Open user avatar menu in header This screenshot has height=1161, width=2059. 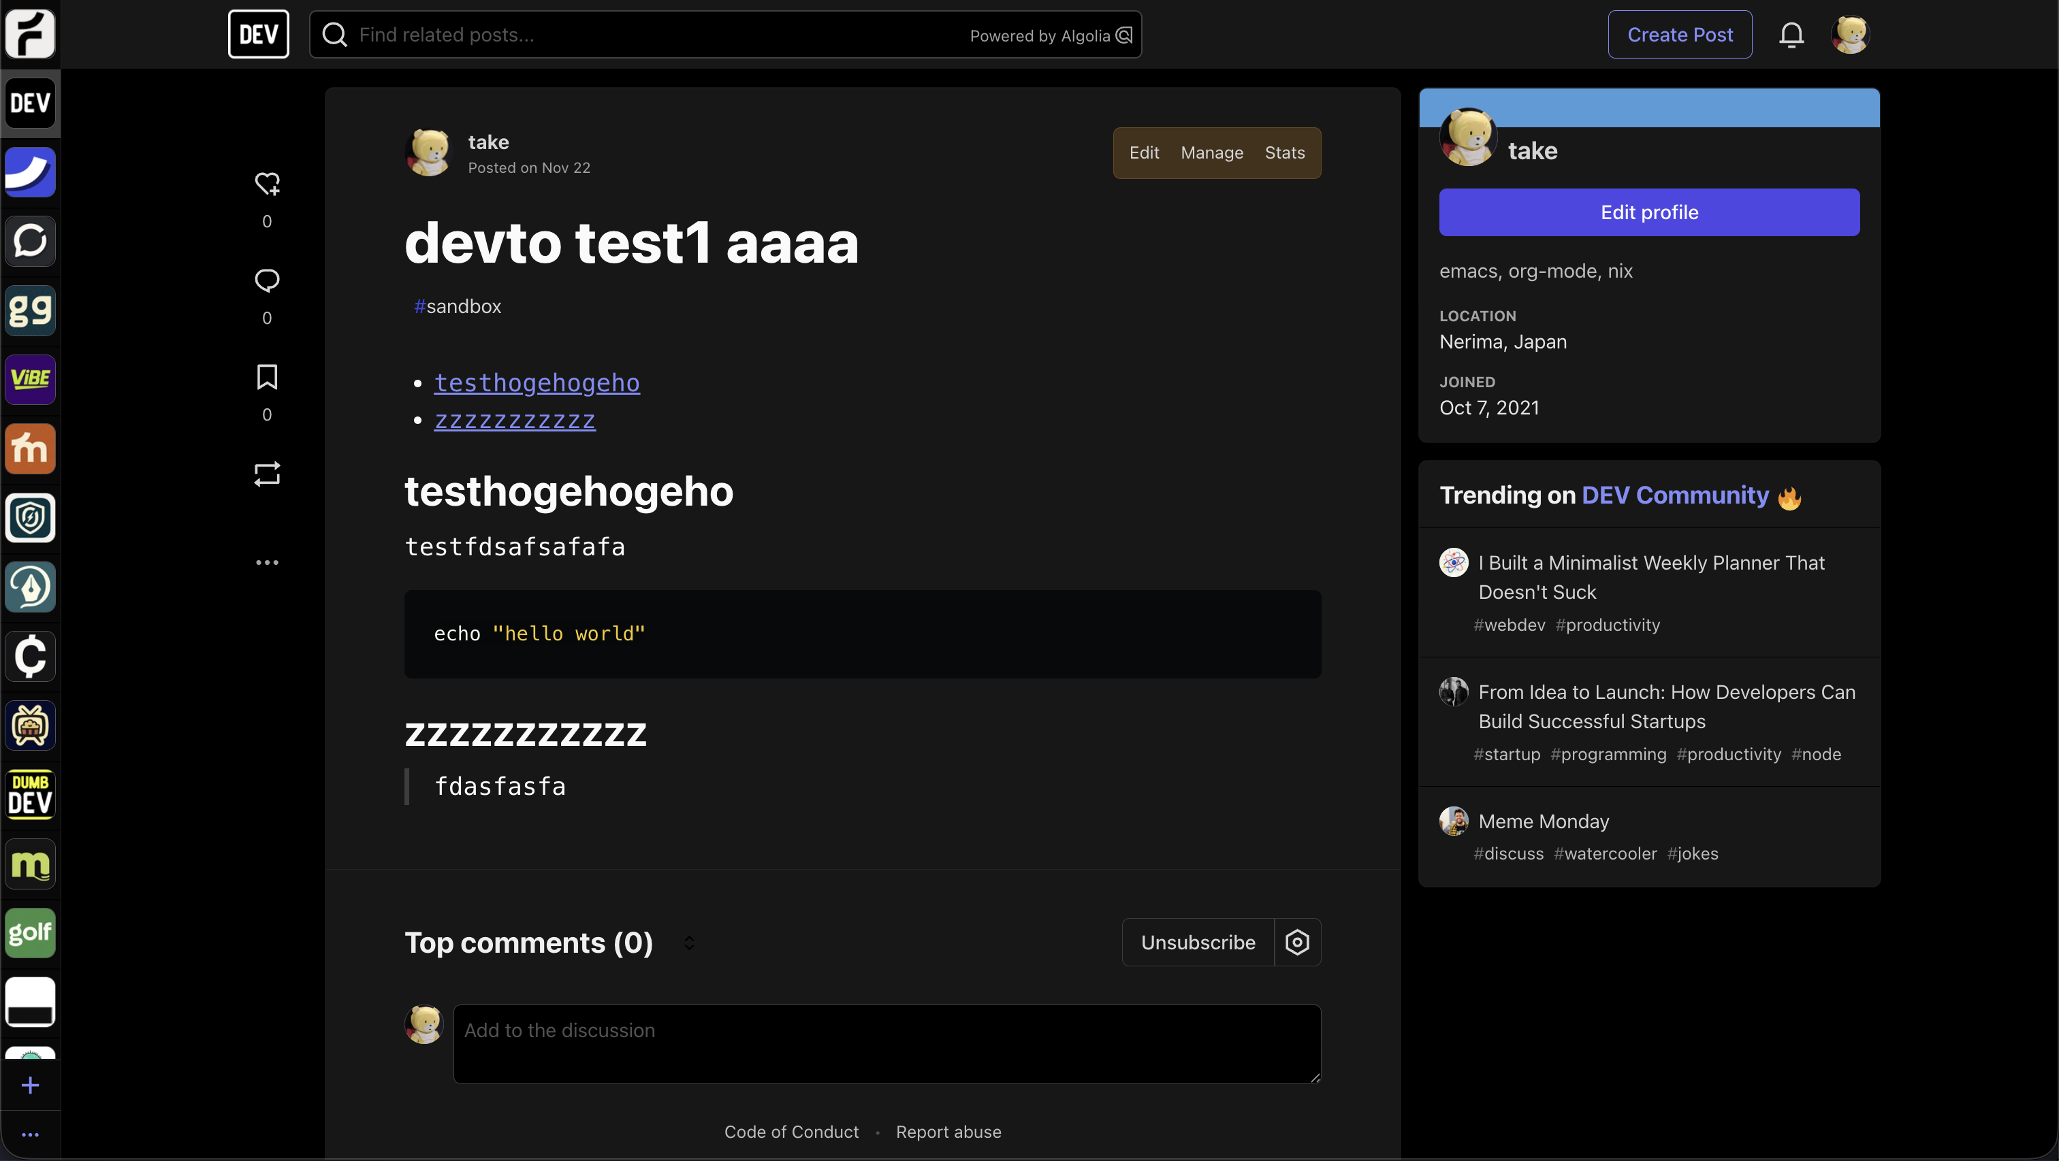pos(1849,34)
